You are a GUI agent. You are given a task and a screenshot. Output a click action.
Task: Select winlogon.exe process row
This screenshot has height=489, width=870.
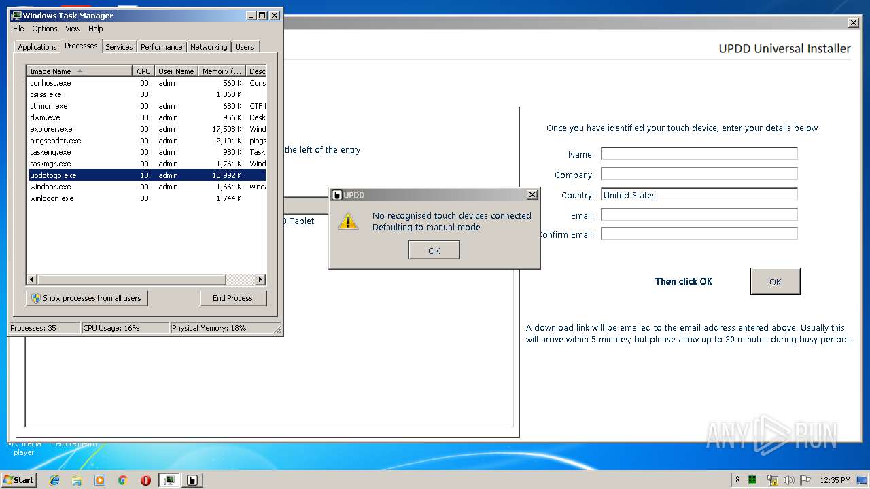click(146, 198)
